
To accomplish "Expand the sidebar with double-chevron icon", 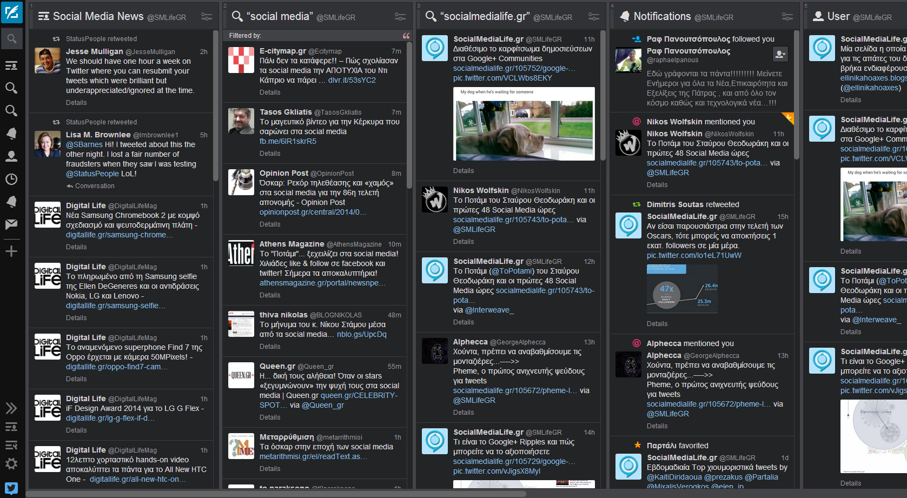I will pos(11,408).
